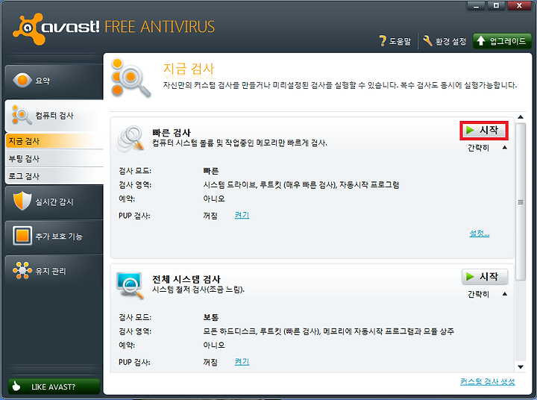This screenshot has height=400, width=537.
Task: Click green play arrow of 빠른 검사 시작
Action: tap(470, 131)
